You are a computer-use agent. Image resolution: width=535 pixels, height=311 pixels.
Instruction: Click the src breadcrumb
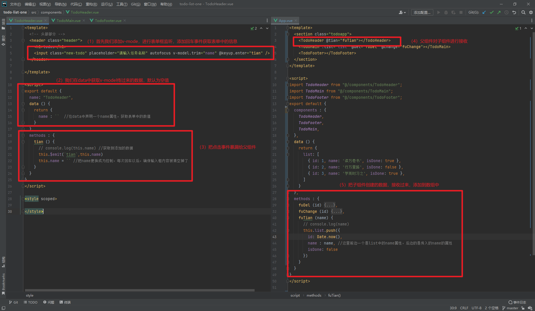point(34,12)
